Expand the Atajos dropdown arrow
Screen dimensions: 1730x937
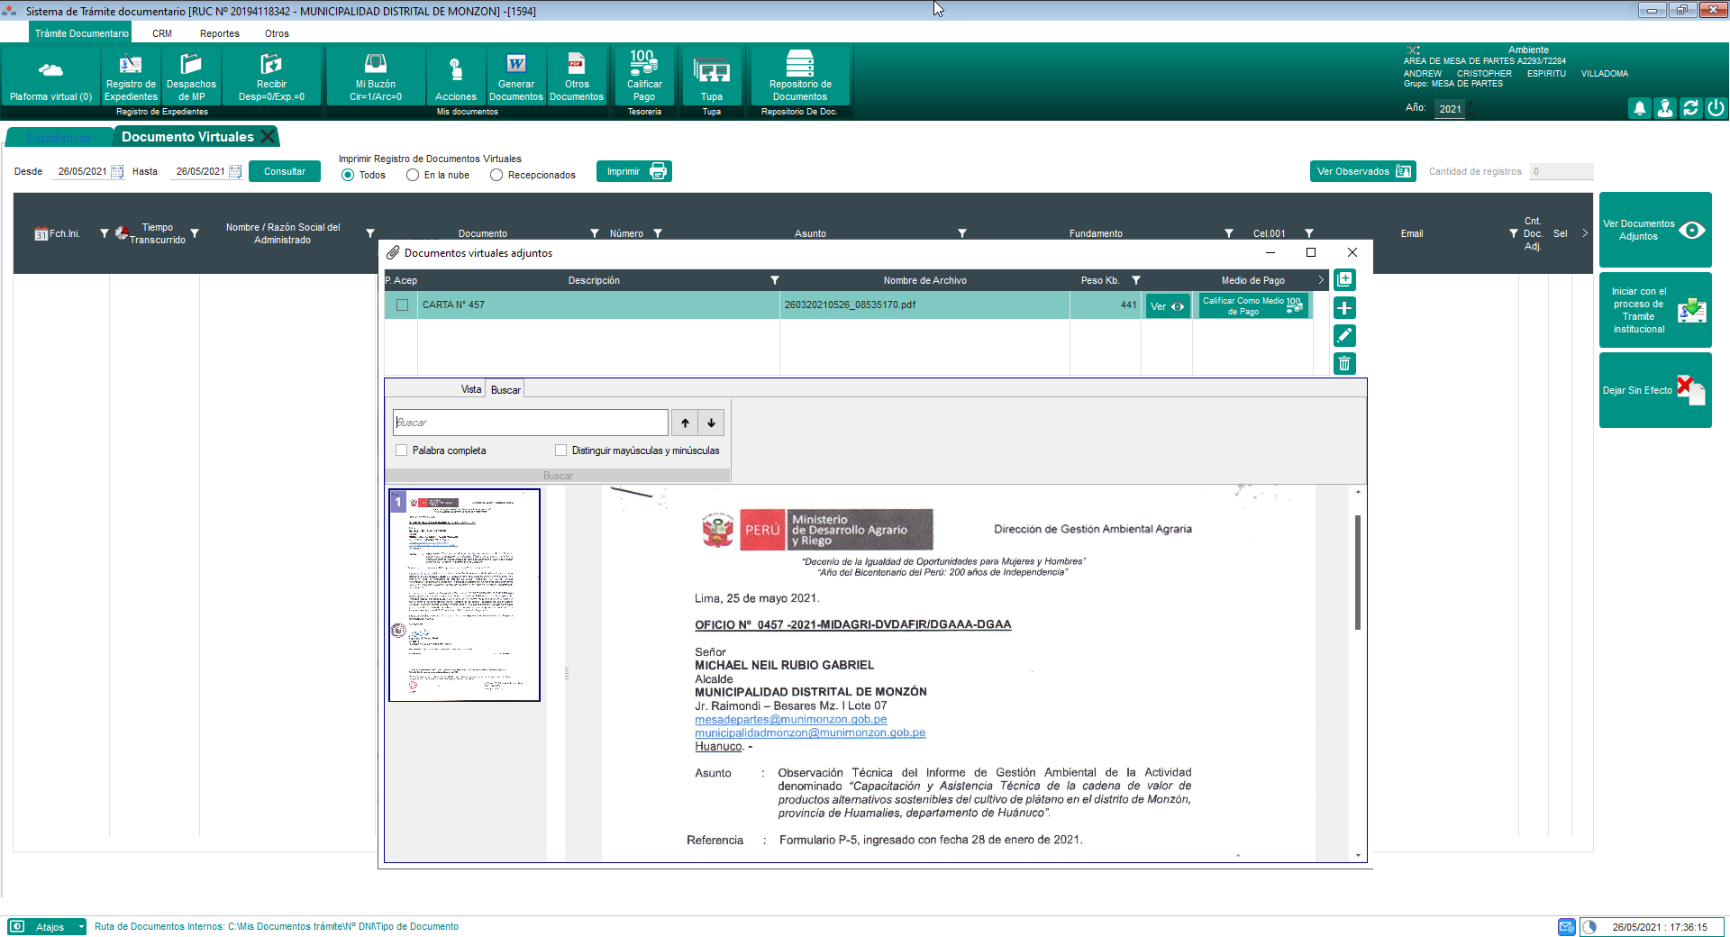pos(81,927)
